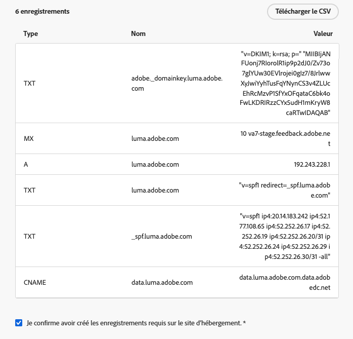
Task: Select the _spf.luma.adobe.com name cell
Action: 162,236
